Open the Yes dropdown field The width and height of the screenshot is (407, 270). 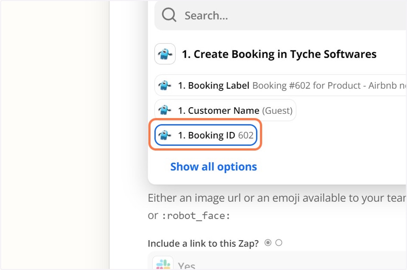[x=277, y=261]
